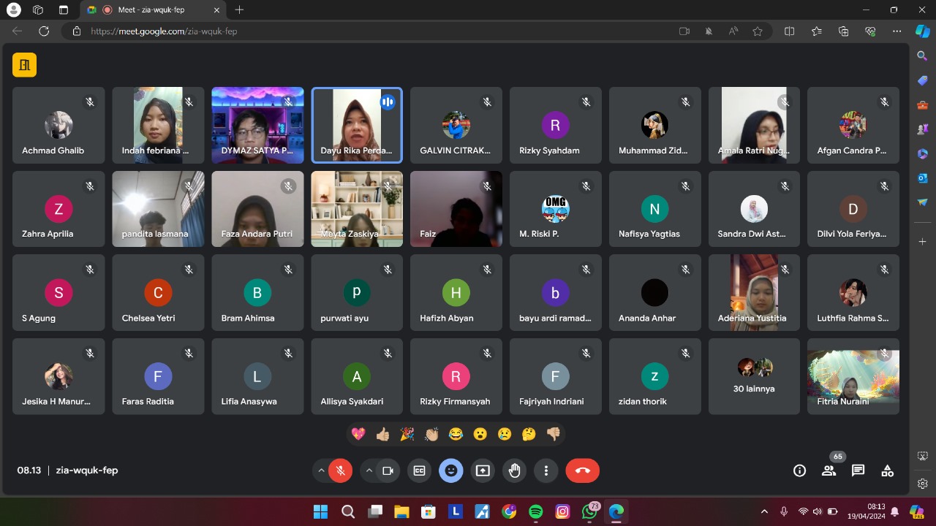Expand audio settings arrow beside microphone

(x=321, y=471)
